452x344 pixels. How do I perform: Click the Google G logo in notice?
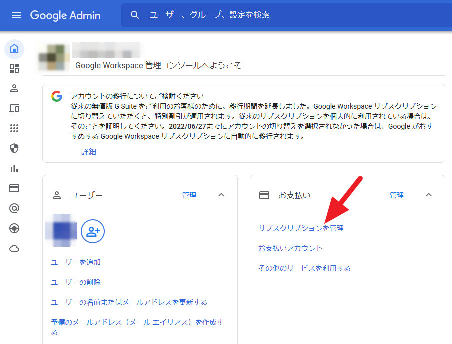(x=57, y=96)
